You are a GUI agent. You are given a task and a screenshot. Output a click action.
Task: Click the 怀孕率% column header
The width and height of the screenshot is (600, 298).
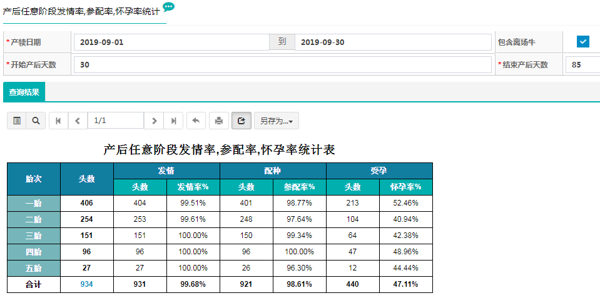(406, 187)
